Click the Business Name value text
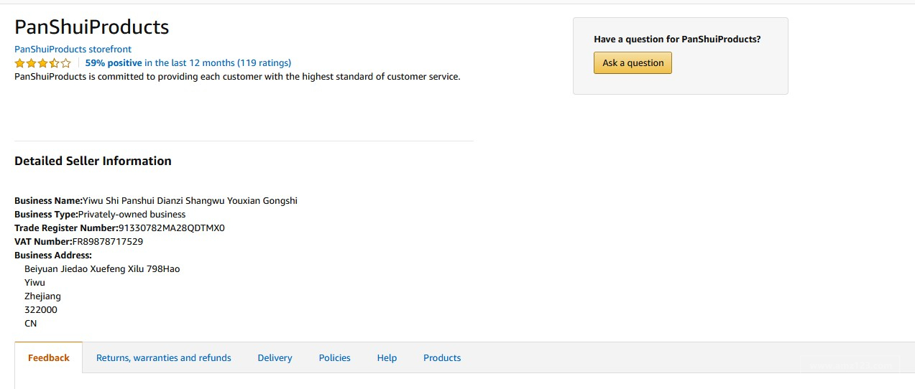This screenshot has width=915, height=389. pyautogui.click(x=190, y=201)
